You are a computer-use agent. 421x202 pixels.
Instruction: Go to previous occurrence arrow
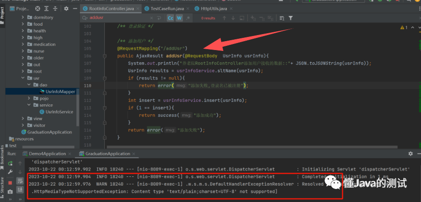click(225, 18)
